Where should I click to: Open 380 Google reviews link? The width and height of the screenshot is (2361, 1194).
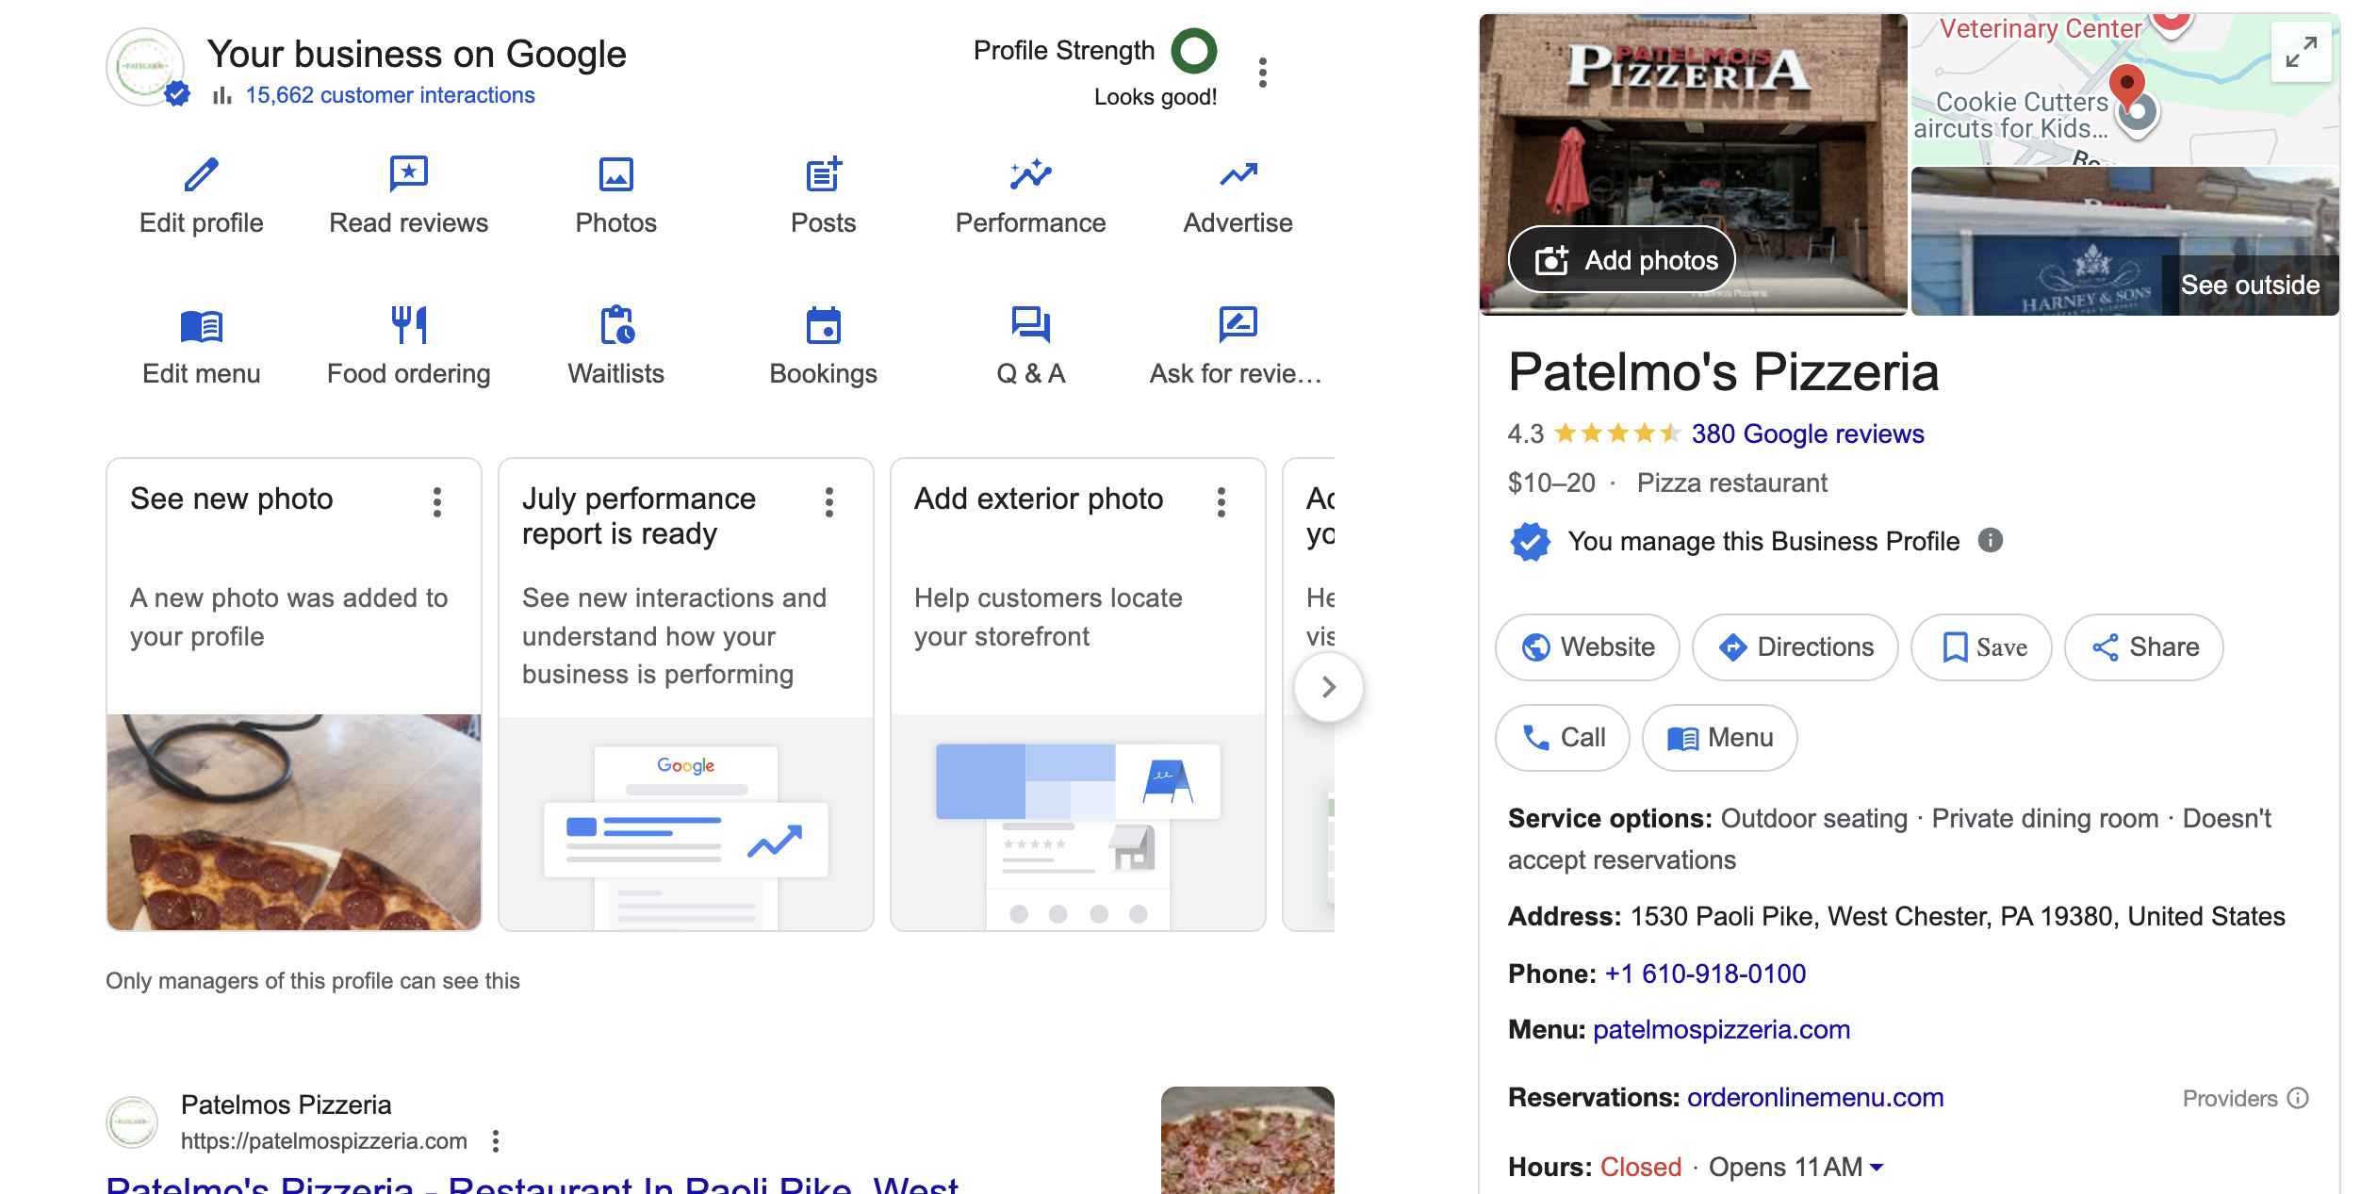tap(1807, 433)
